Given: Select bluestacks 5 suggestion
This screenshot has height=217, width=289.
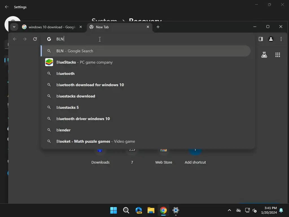Looking at the screenshot, I should coord(146,107).
